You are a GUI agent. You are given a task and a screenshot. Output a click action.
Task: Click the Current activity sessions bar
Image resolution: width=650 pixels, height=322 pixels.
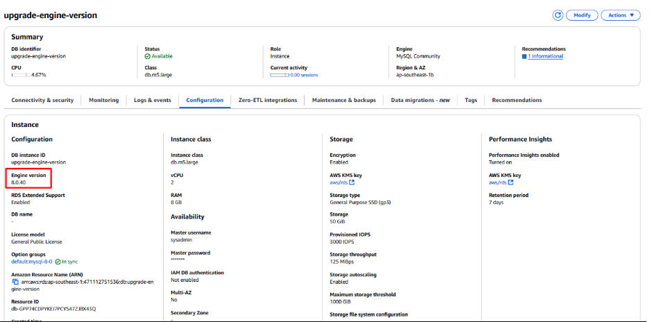point(280,75)
